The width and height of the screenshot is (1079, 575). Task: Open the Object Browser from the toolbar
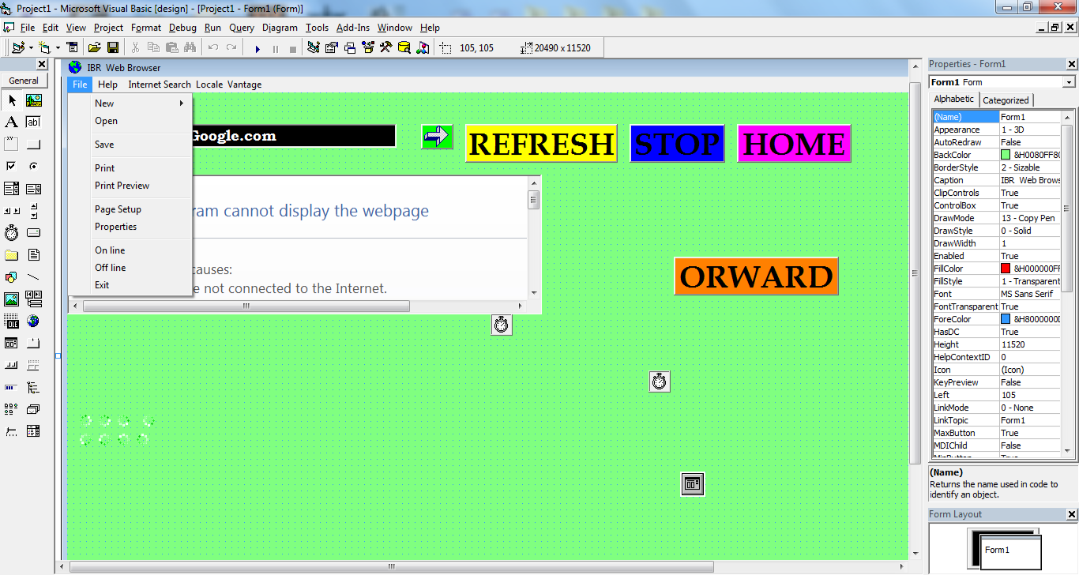[367, 47]
